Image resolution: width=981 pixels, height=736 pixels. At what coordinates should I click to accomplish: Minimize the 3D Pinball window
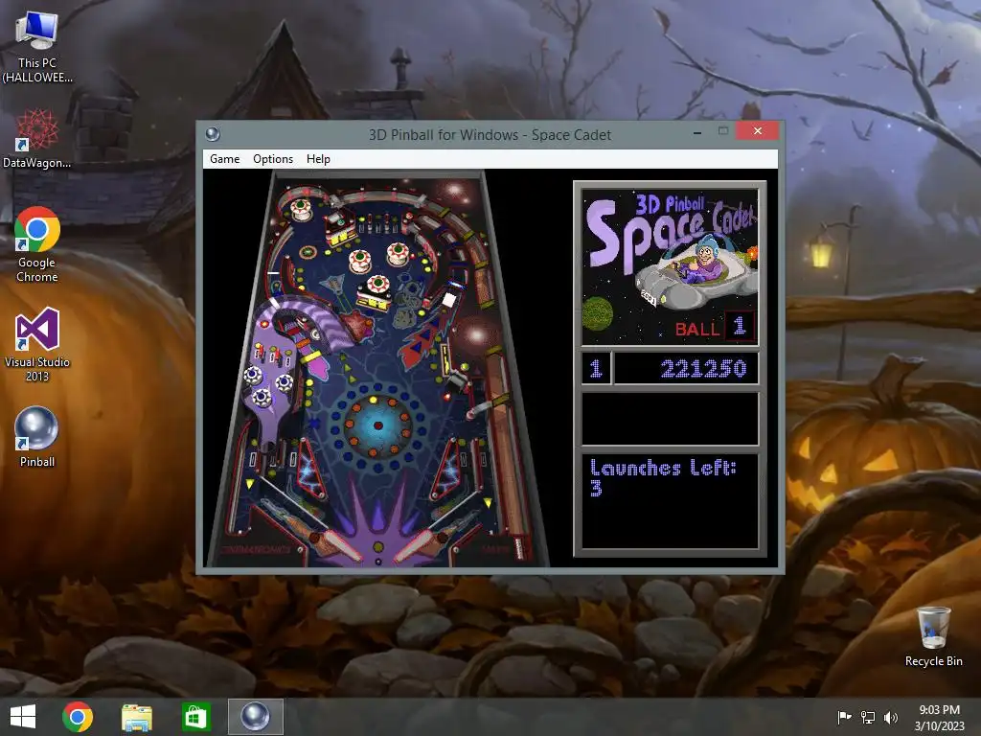(x=697, y=131)
